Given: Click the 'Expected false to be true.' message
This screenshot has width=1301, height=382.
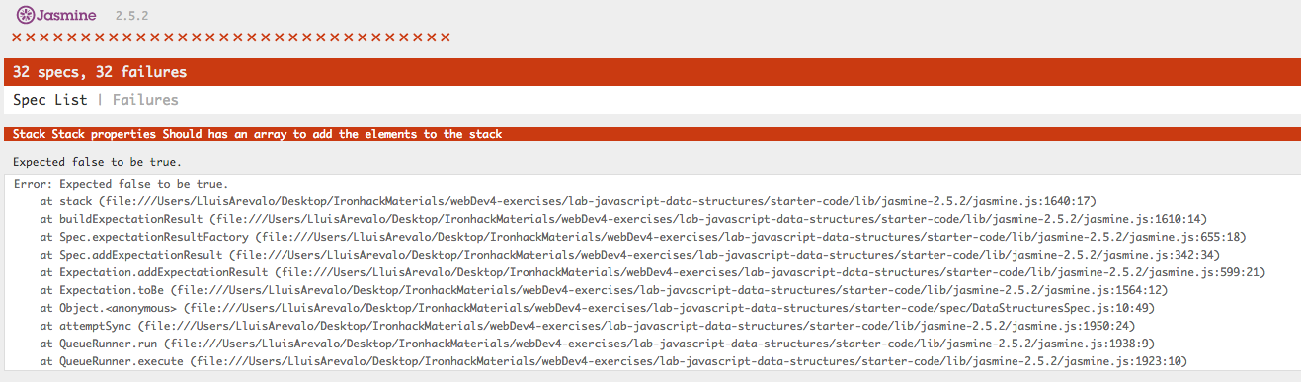Looking at the screenshot, I should tap(97, 162).
